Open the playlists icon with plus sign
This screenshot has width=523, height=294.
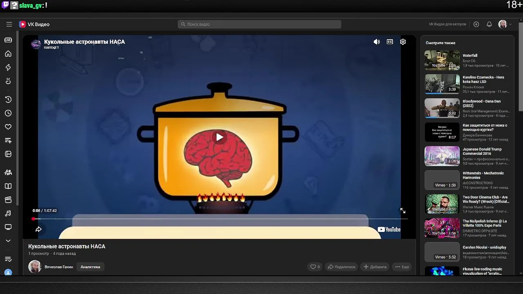tap(8, 140)
